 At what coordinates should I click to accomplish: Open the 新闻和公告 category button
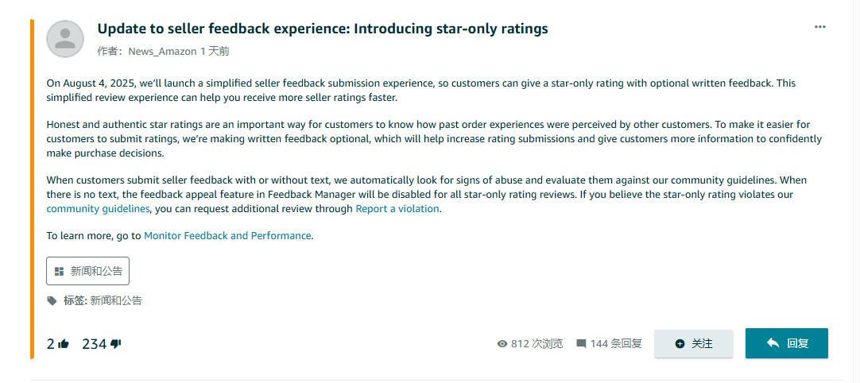click(x=87, y=271)
